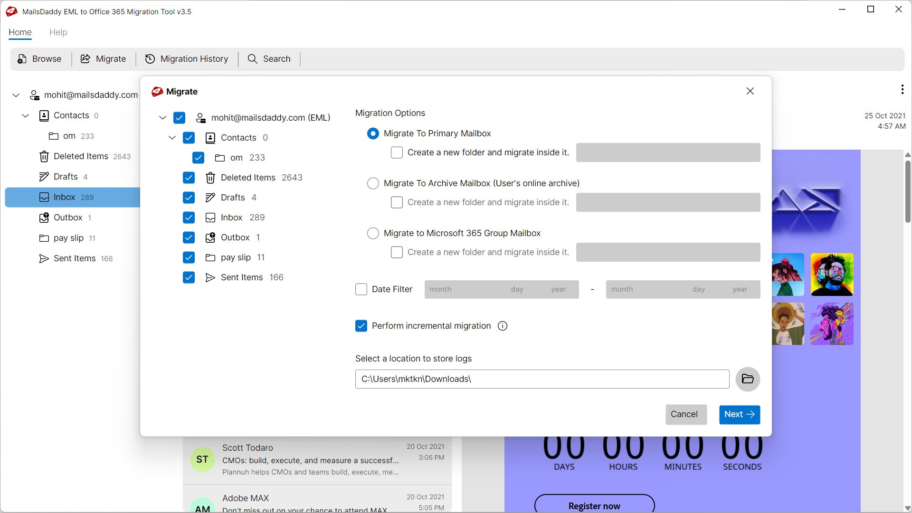Enable the Date Filter checkbox
The image size is (912, 513).
361,289
